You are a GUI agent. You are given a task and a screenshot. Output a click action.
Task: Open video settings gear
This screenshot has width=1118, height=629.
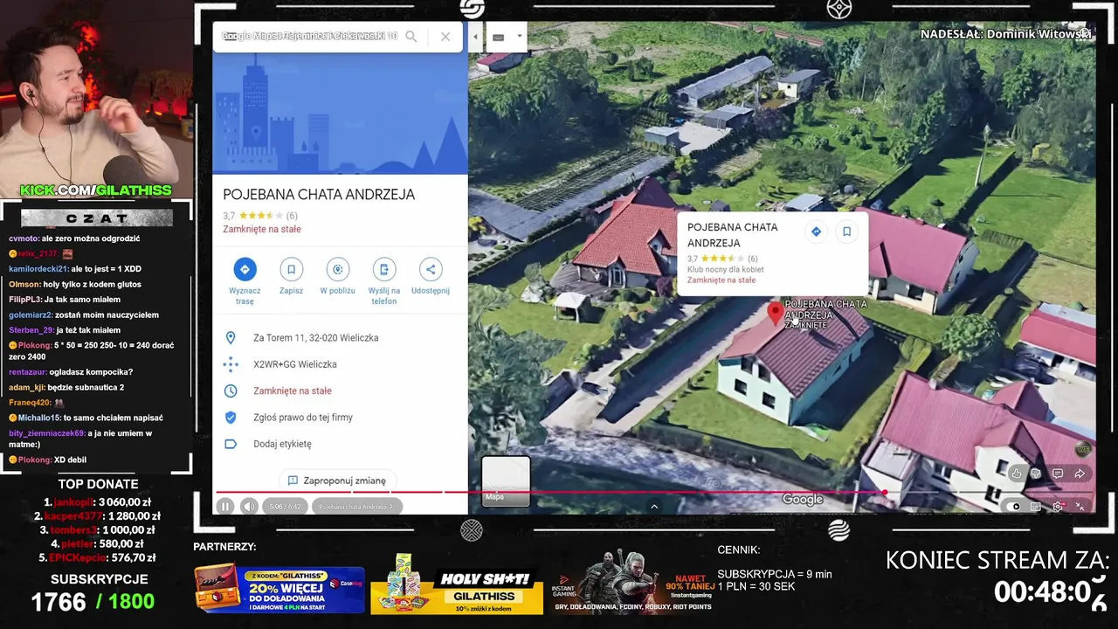coord(1058,507)
